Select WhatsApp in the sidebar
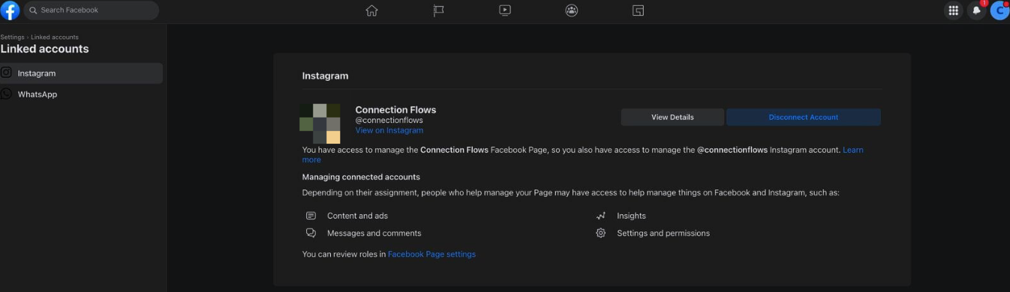Screen dimensions: 1010x292 point(81,94)
